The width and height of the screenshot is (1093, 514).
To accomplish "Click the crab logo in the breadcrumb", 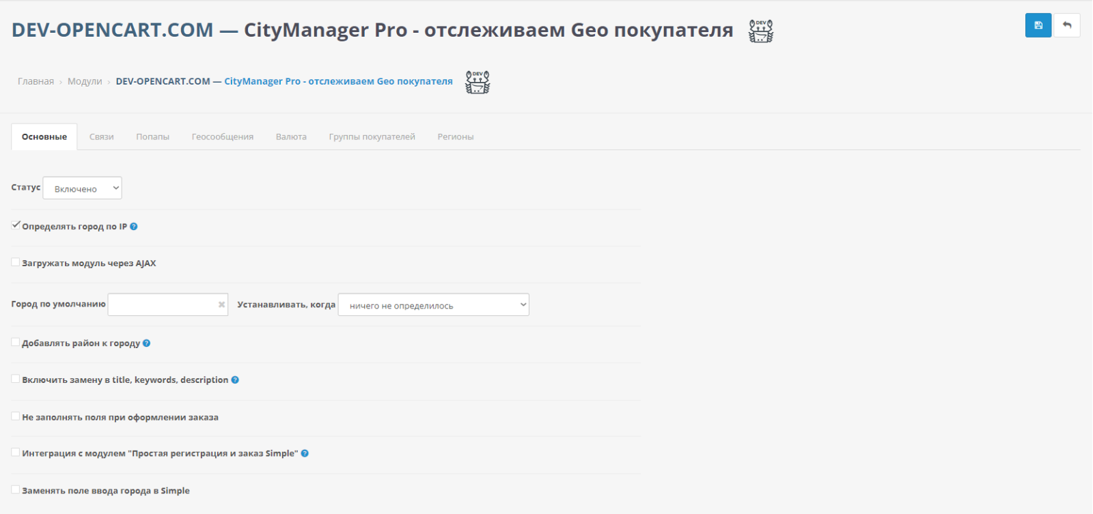I will (478, 82).
